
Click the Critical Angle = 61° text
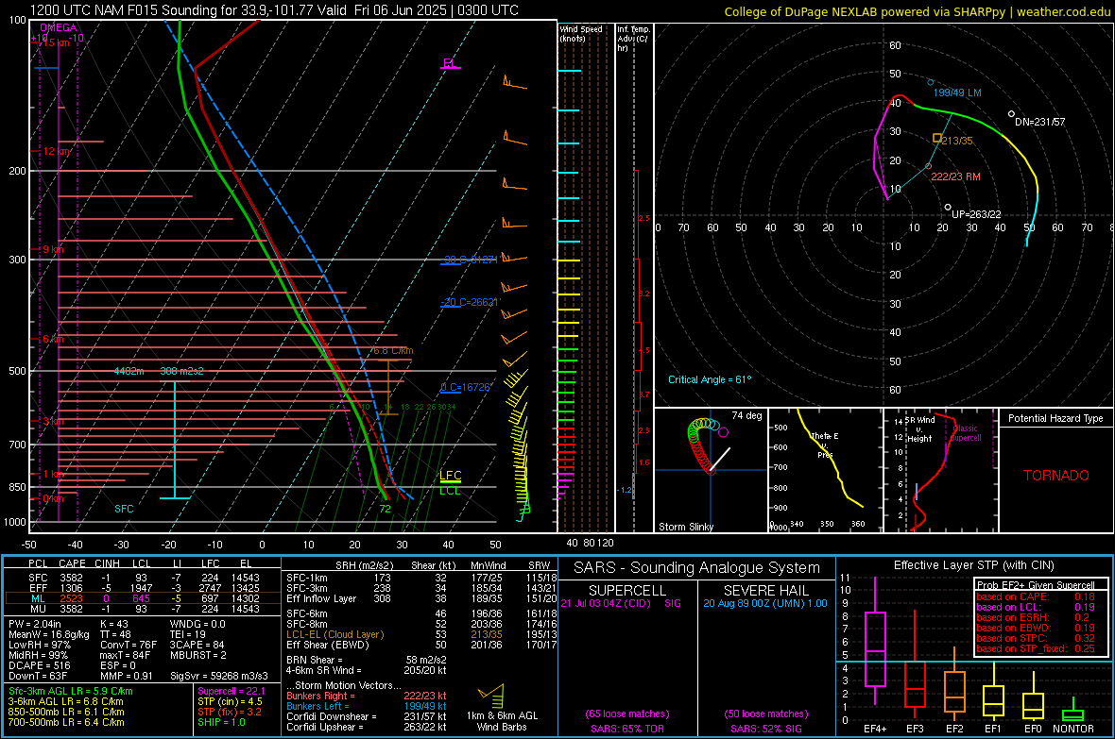click(x=709, y=379)
